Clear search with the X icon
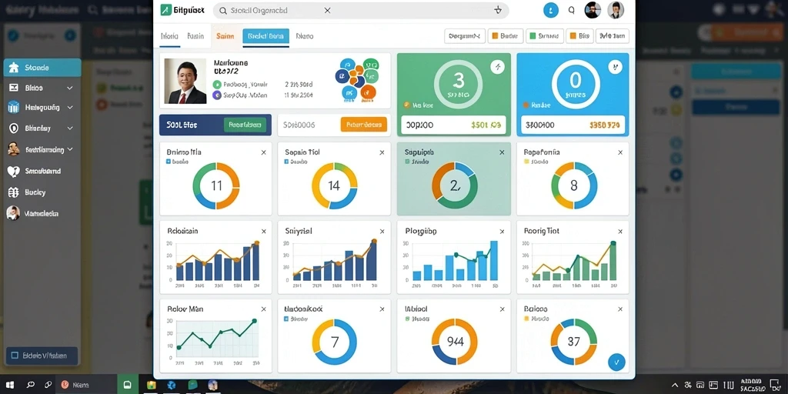The width and height of the screenshot is (788, 394). click(327, 10)
